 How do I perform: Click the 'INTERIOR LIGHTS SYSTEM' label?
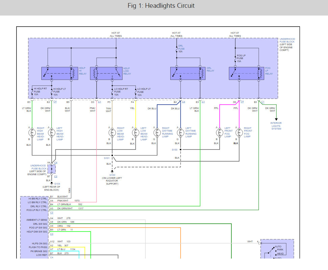[x=276, y=126]
